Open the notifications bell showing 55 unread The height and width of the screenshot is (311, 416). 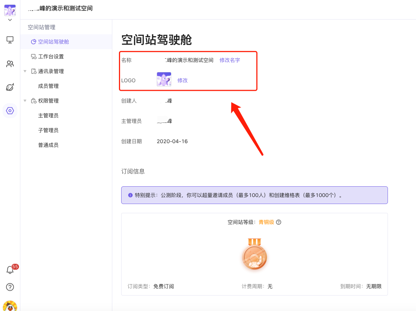click(x=10, y=270)
